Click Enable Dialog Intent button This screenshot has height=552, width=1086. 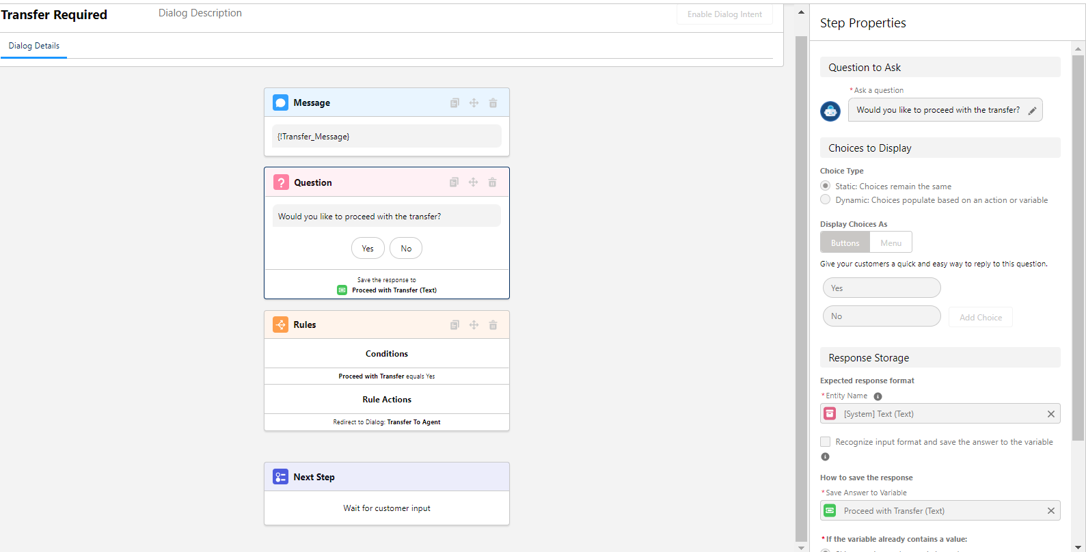coord(724,14)
